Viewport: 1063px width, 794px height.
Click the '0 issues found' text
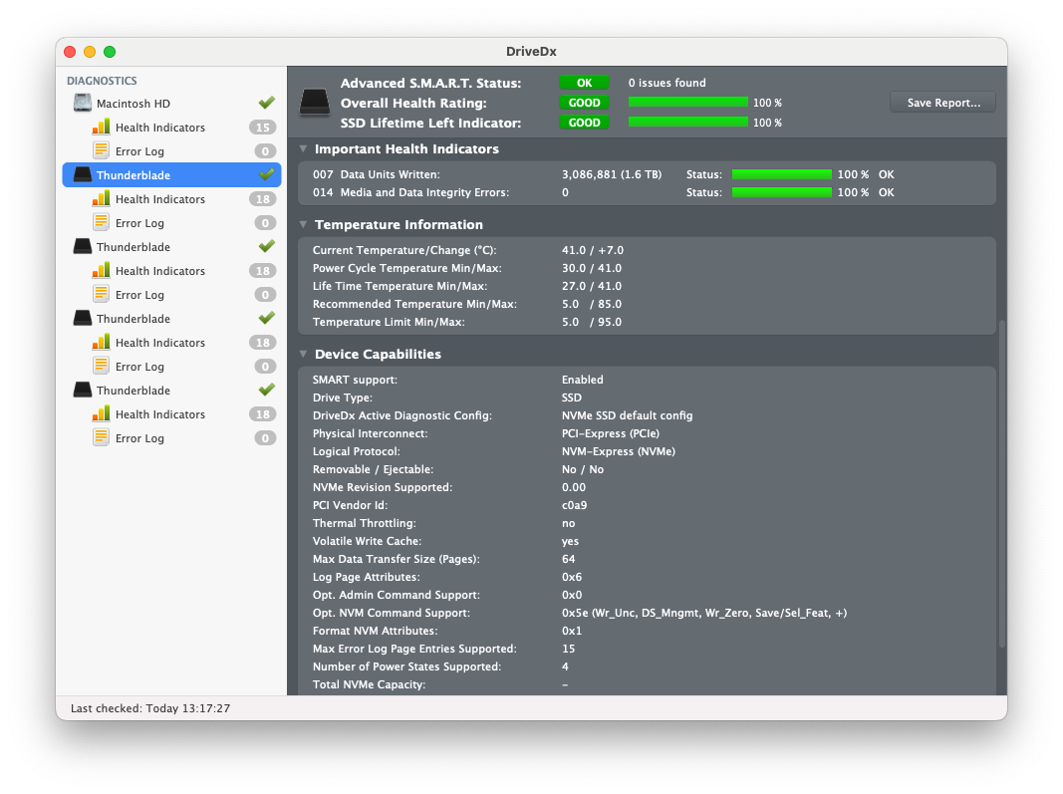coord(667,83)
